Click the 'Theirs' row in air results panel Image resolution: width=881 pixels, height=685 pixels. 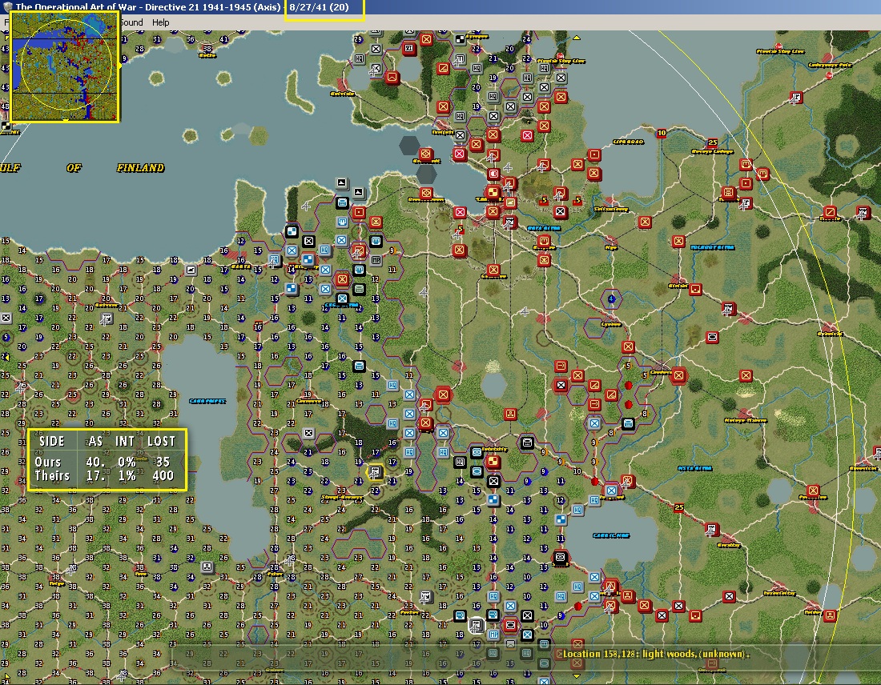click(104, 475)
